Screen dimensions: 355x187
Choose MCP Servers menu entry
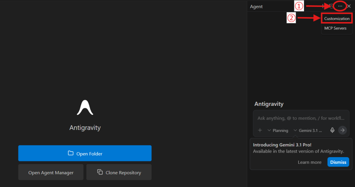point(335,28)
